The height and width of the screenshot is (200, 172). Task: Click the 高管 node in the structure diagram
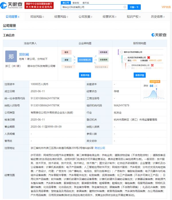[66, 60]
